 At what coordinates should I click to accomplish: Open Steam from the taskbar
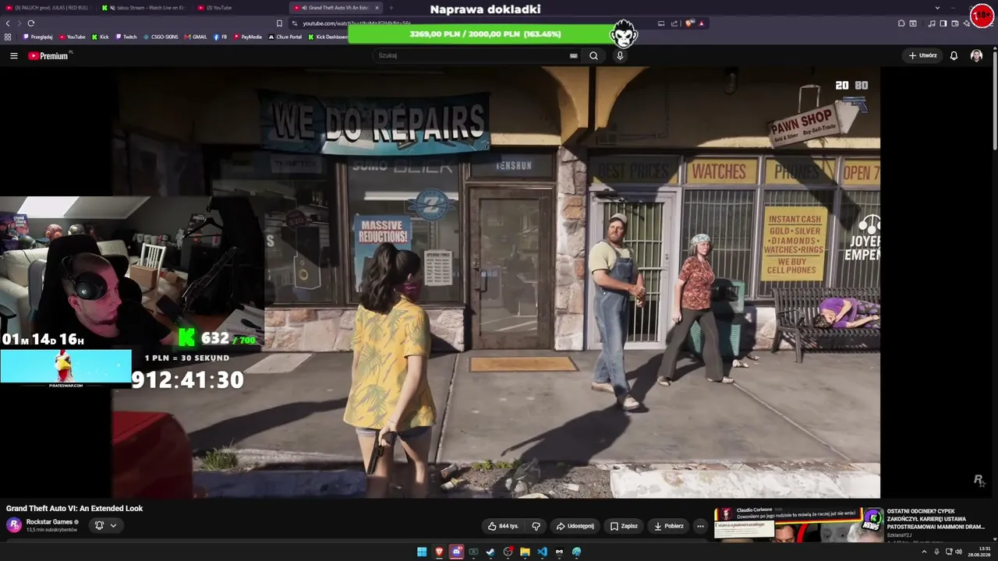coord(490,552)
